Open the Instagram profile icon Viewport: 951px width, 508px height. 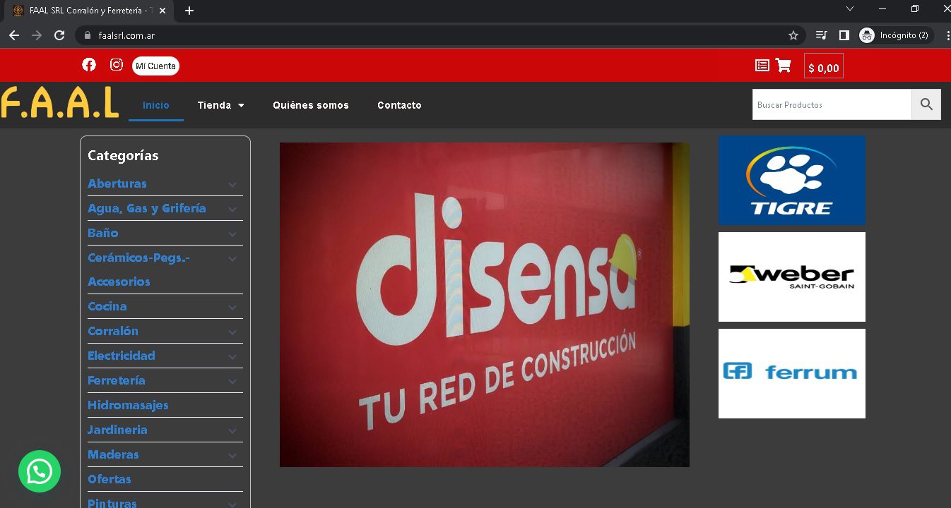pos(117,65)
